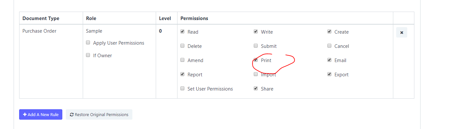Uncheck the Create permission checkbox
This screenshot has width=452, height=129.
(x=329, y=32)
